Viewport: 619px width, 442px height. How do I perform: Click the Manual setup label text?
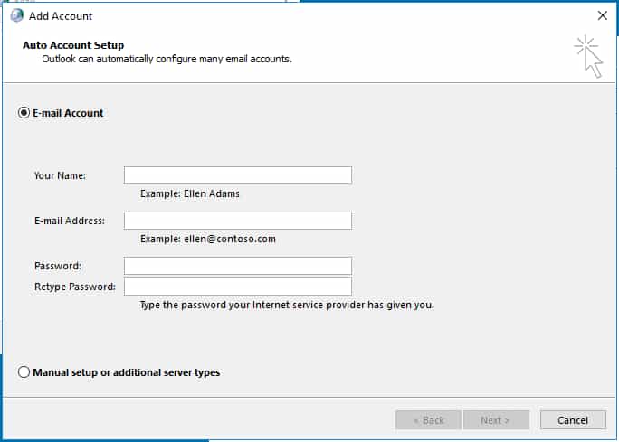[127, 372]
